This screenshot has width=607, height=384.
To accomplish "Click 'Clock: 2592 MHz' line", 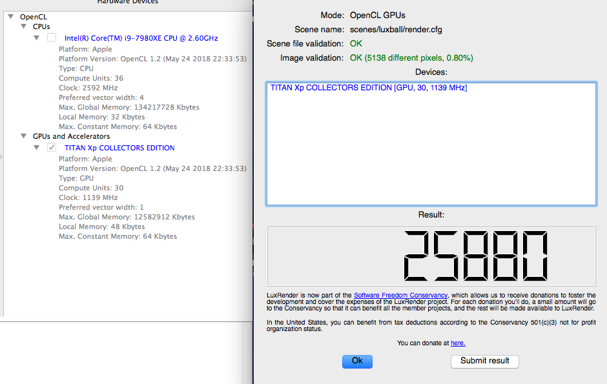I will (88, 88).
